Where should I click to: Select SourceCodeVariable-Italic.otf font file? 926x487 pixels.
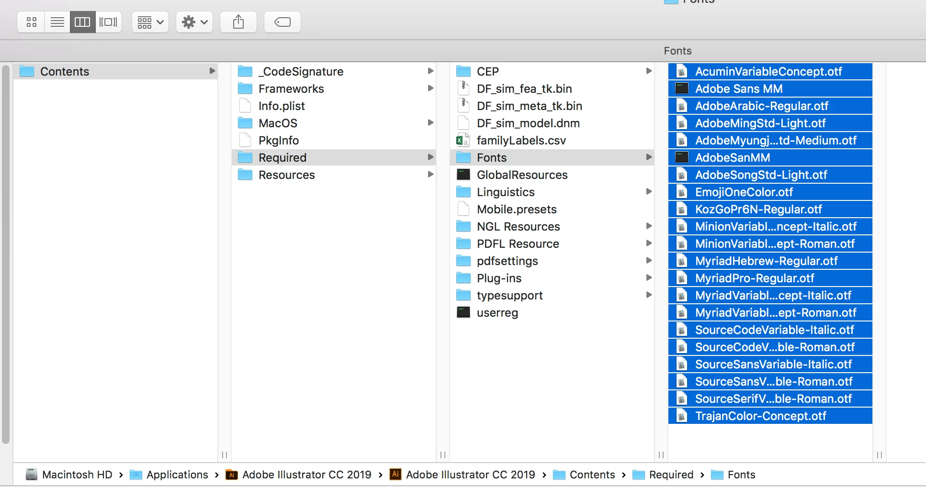click(770, 330)
